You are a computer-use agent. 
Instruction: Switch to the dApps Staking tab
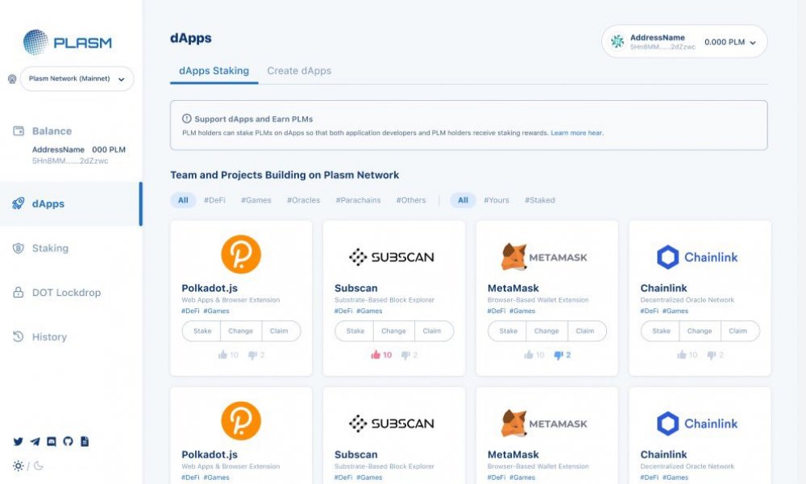click(214, 71)
